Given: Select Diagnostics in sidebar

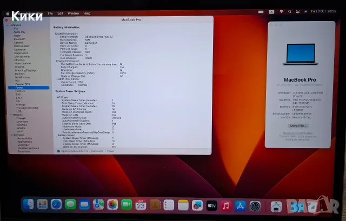Looking at the screenshot, I should tap(21, 53).
